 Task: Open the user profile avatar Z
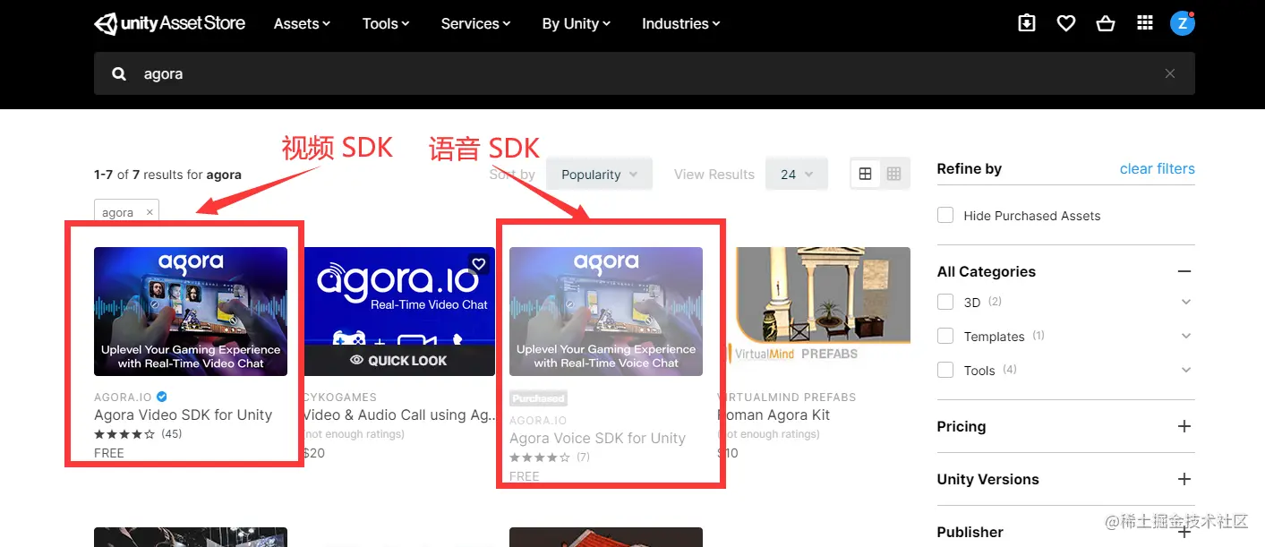click(1183, 23)
